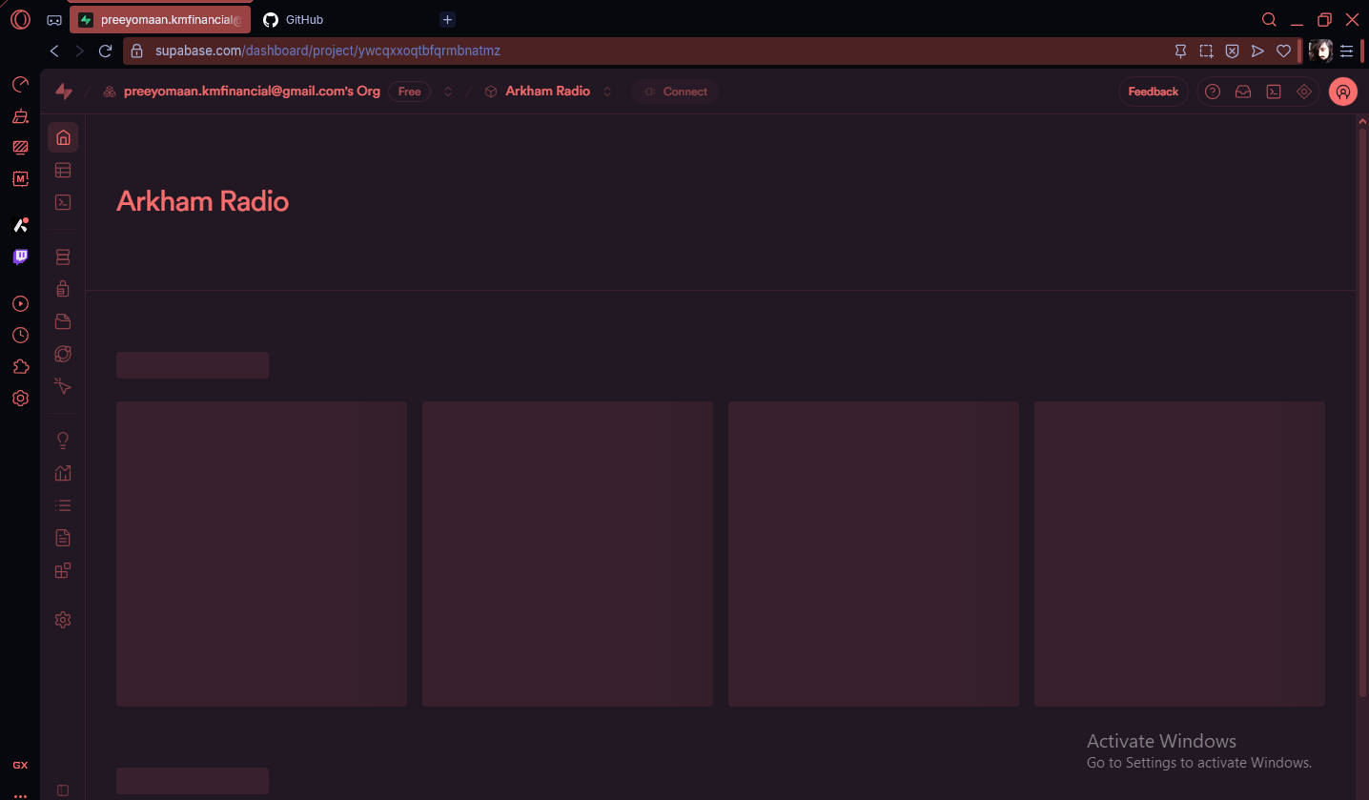Viewport: 1369px width, 800px height.
Task: Open the preeyomaan.kmfinancial@gmail.com's Org link
Action: tap(252, 92)
